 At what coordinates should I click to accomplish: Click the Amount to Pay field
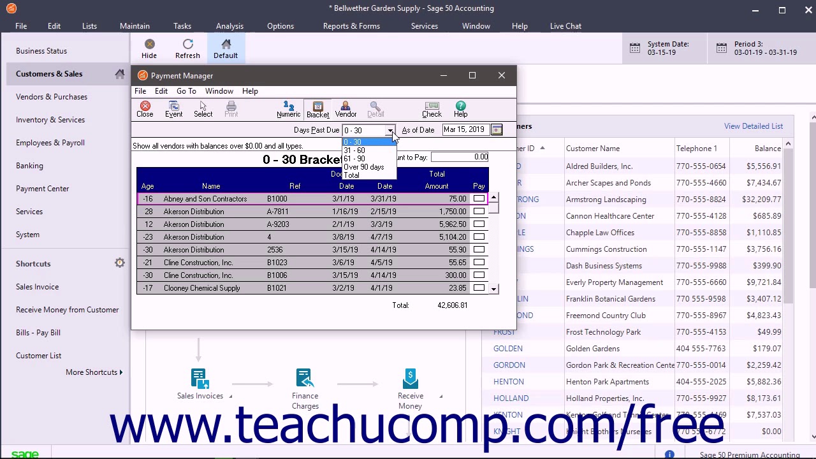(459, 157)
